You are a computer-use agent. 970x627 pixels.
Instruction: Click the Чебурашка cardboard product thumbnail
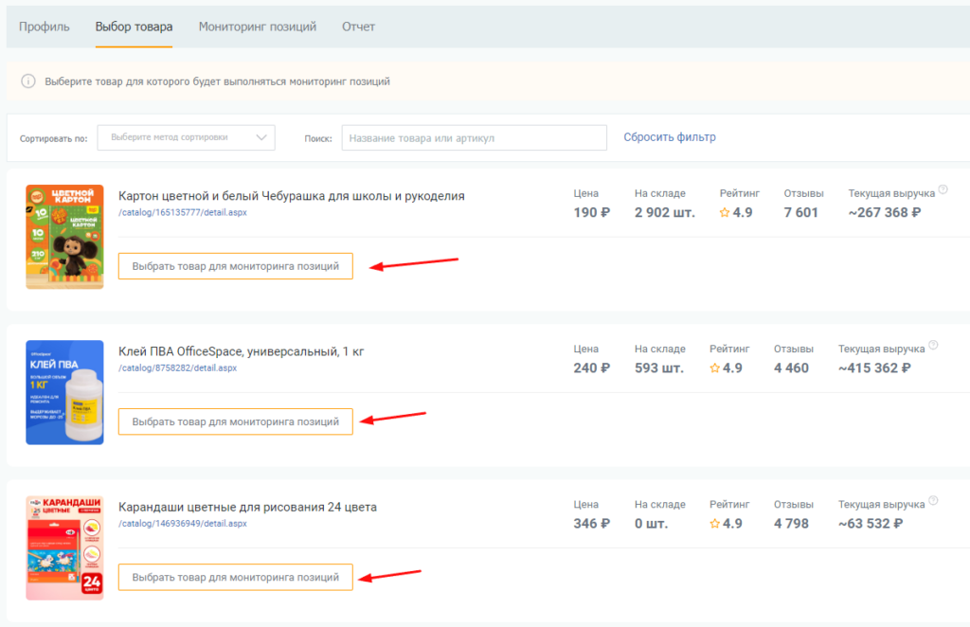click(64, 237)
